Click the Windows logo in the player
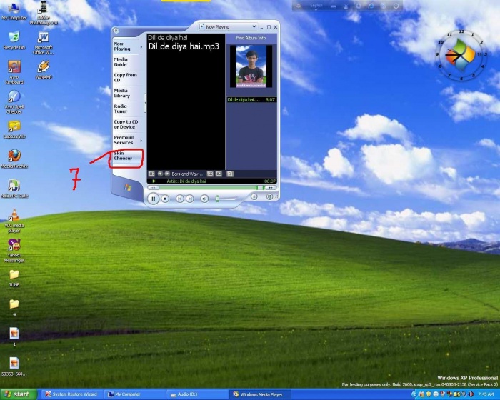 128,188
